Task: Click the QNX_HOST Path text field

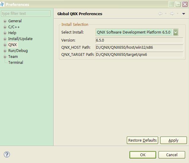Action: point(139,47)
